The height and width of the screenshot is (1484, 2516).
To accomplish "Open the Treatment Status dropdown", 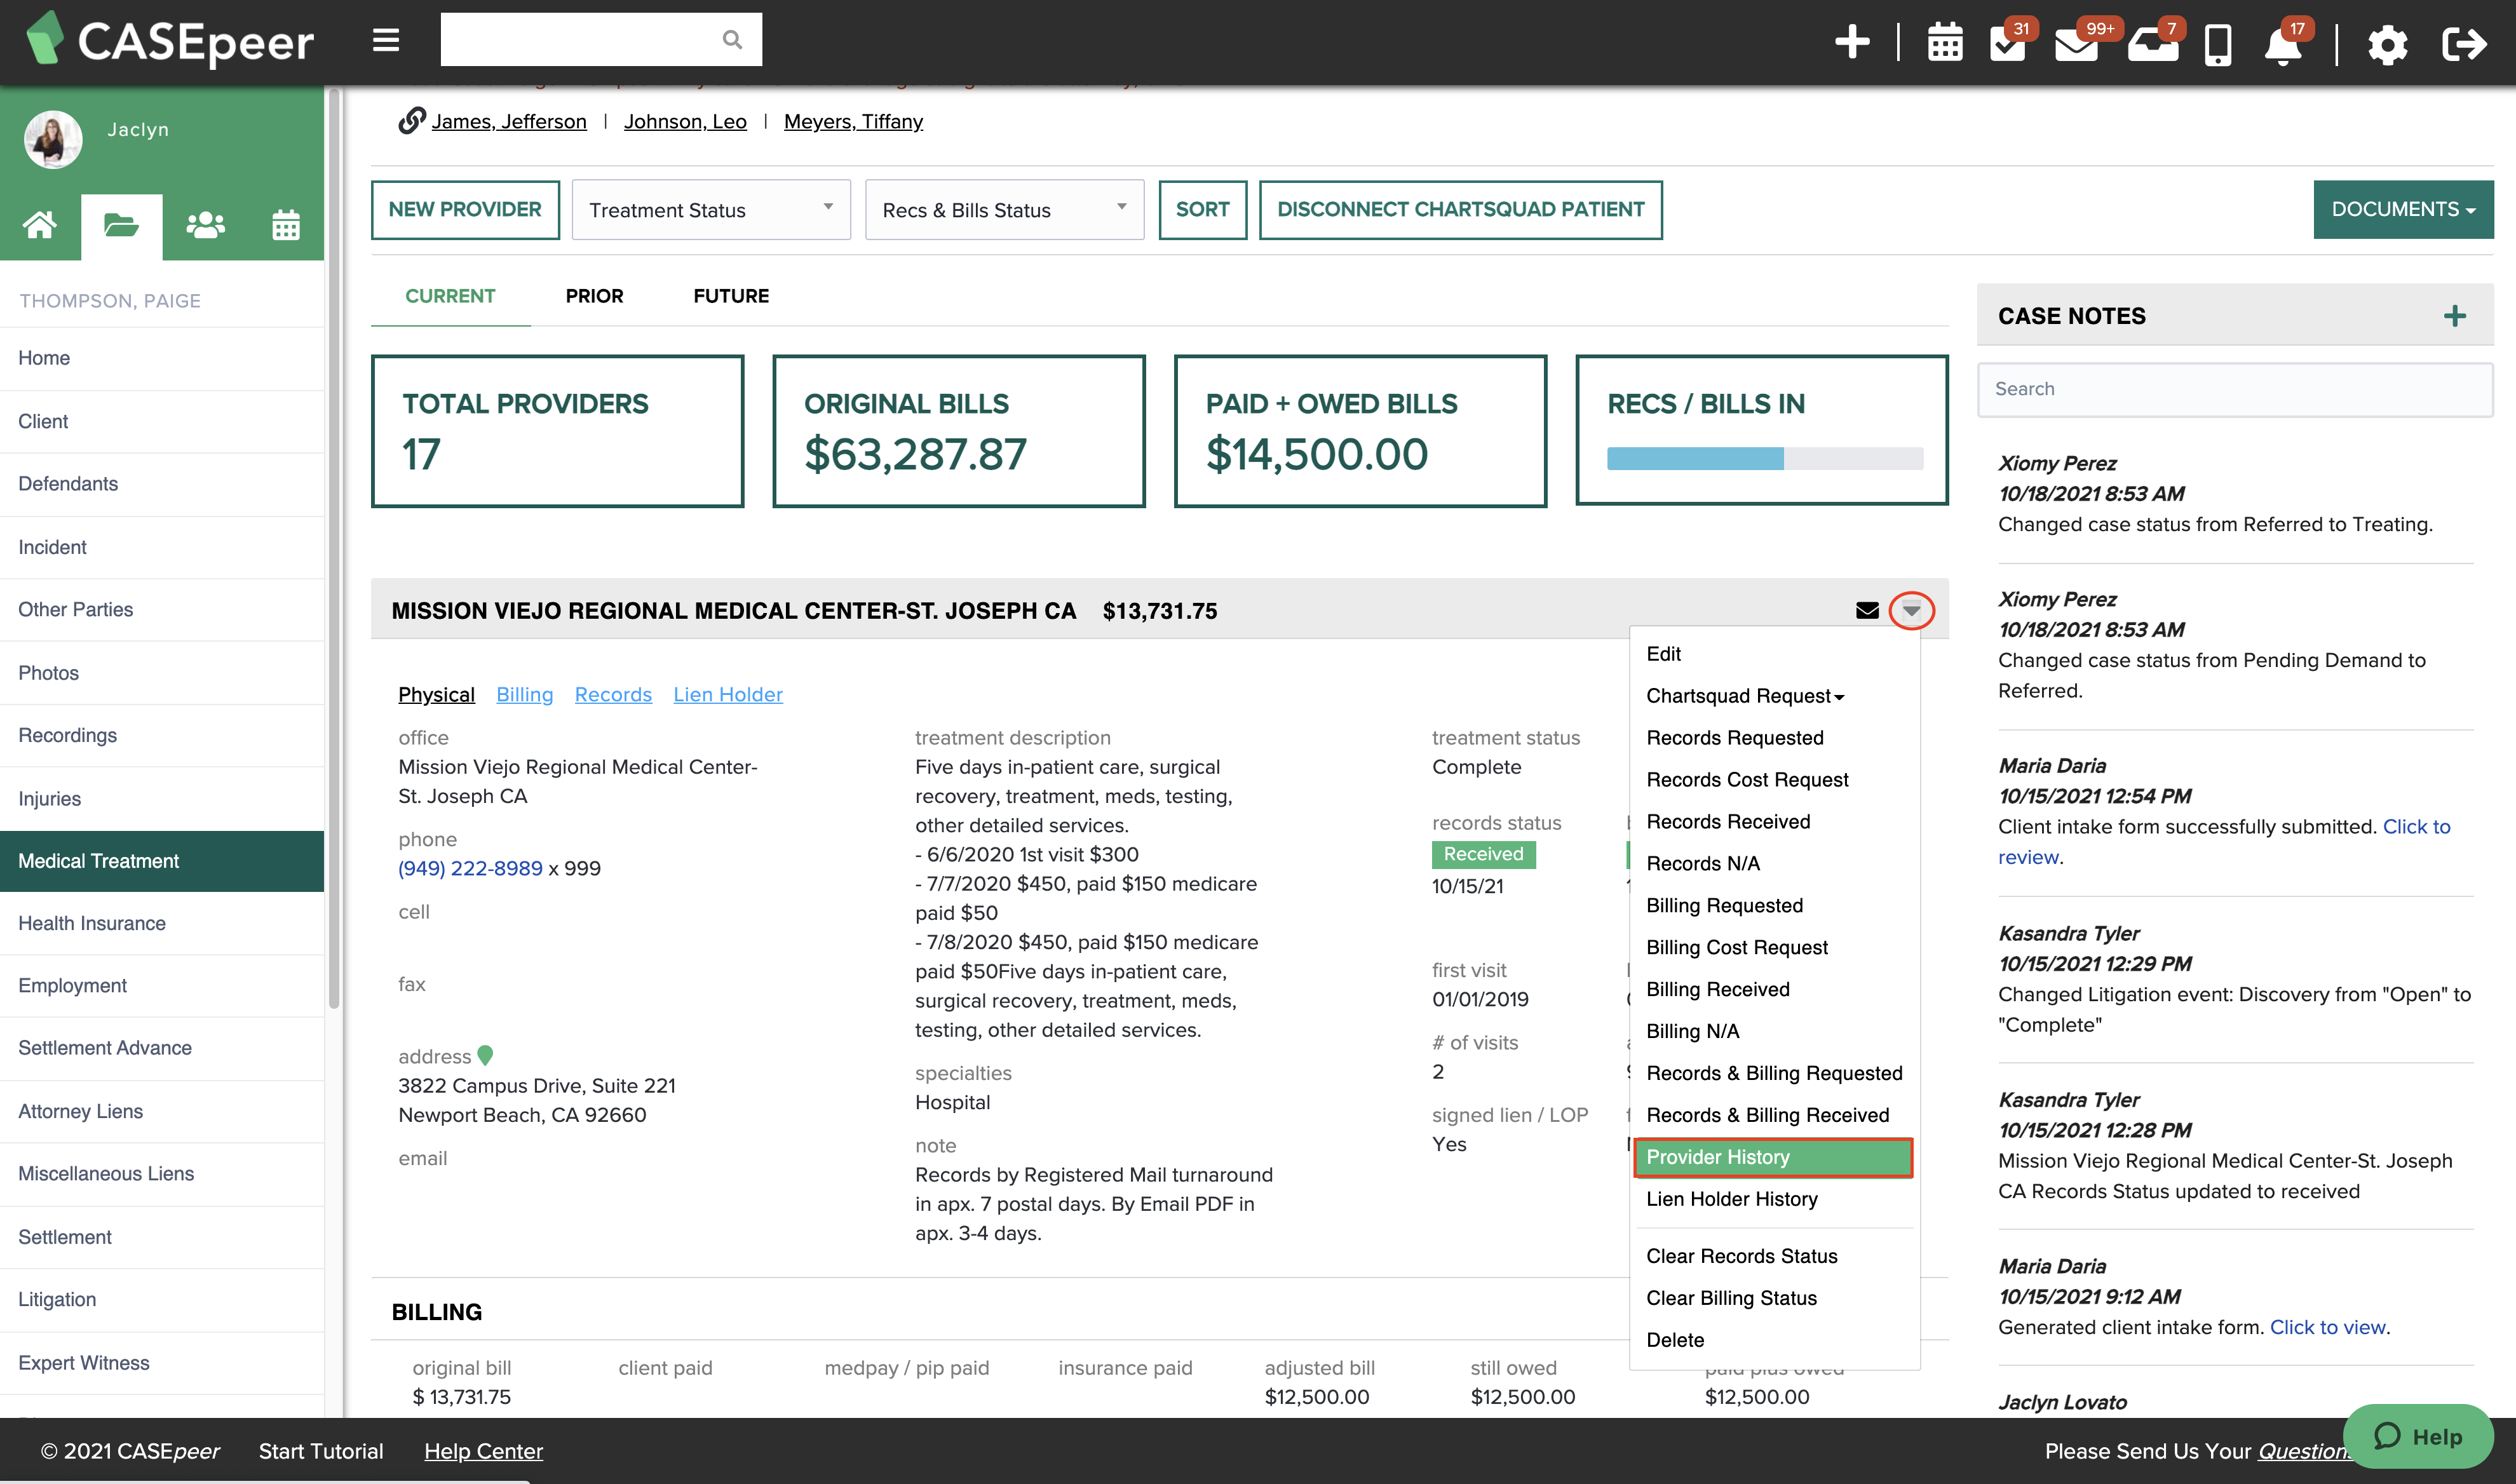I will [710, 210].
